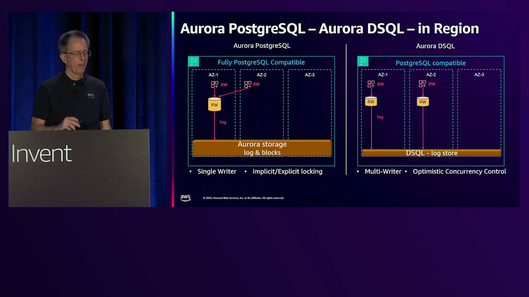Viewport: 529px width, 297px height.
Task: Click the AWS logo in the slide footer
Action: point(186,198)
